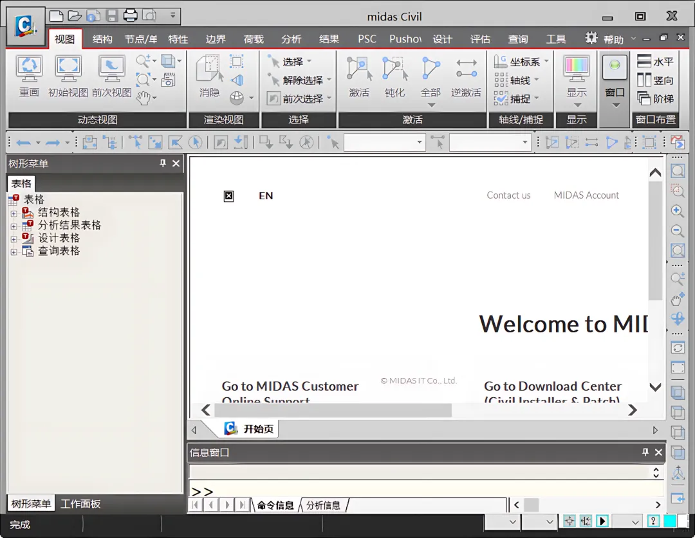The height and width of the screenshot is (538, 695).
Task: Click the start page scroll down arrow
Action: point(655,387)
